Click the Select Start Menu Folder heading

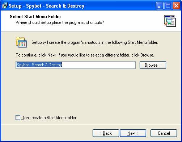[35, 17]
